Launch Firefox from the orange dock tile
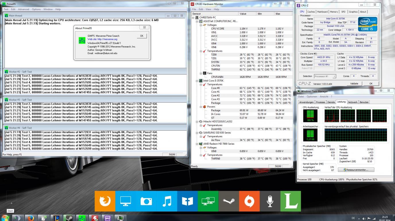 105,201
